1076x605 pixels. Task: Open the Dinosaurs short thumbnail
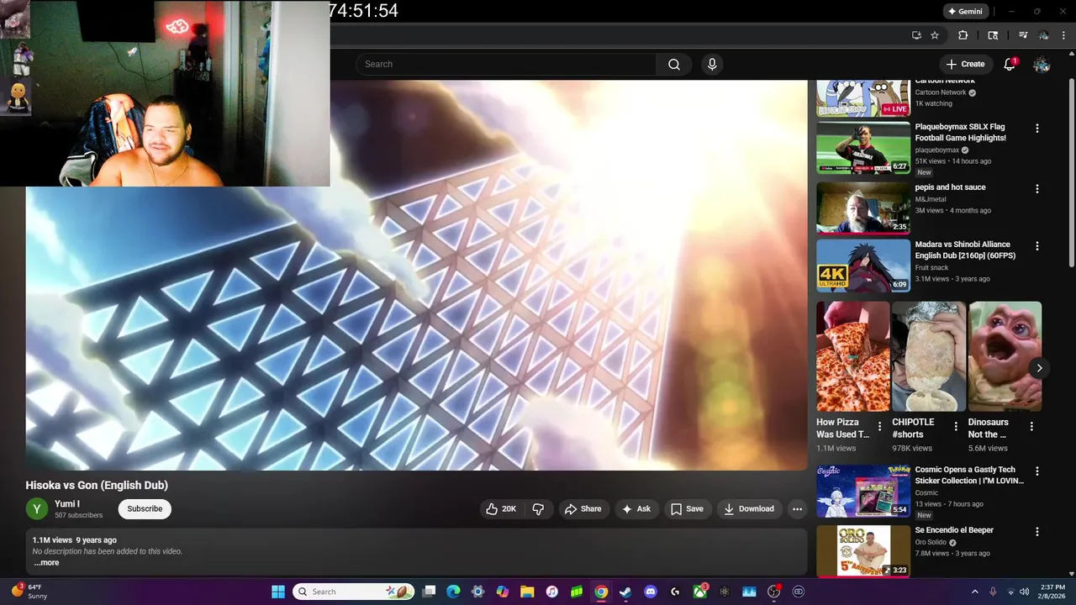click(1005, 356)
